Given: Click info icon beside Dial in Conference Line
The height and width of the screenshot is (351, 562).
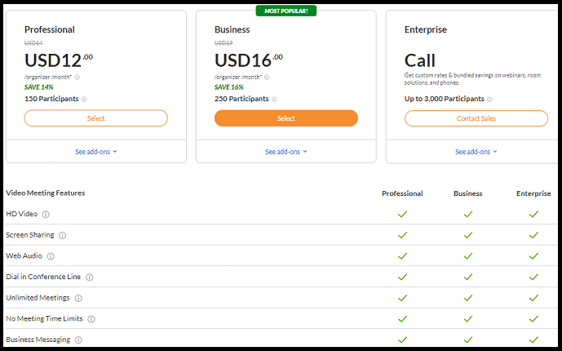Looking at the screenshot, I should (90, 278).
